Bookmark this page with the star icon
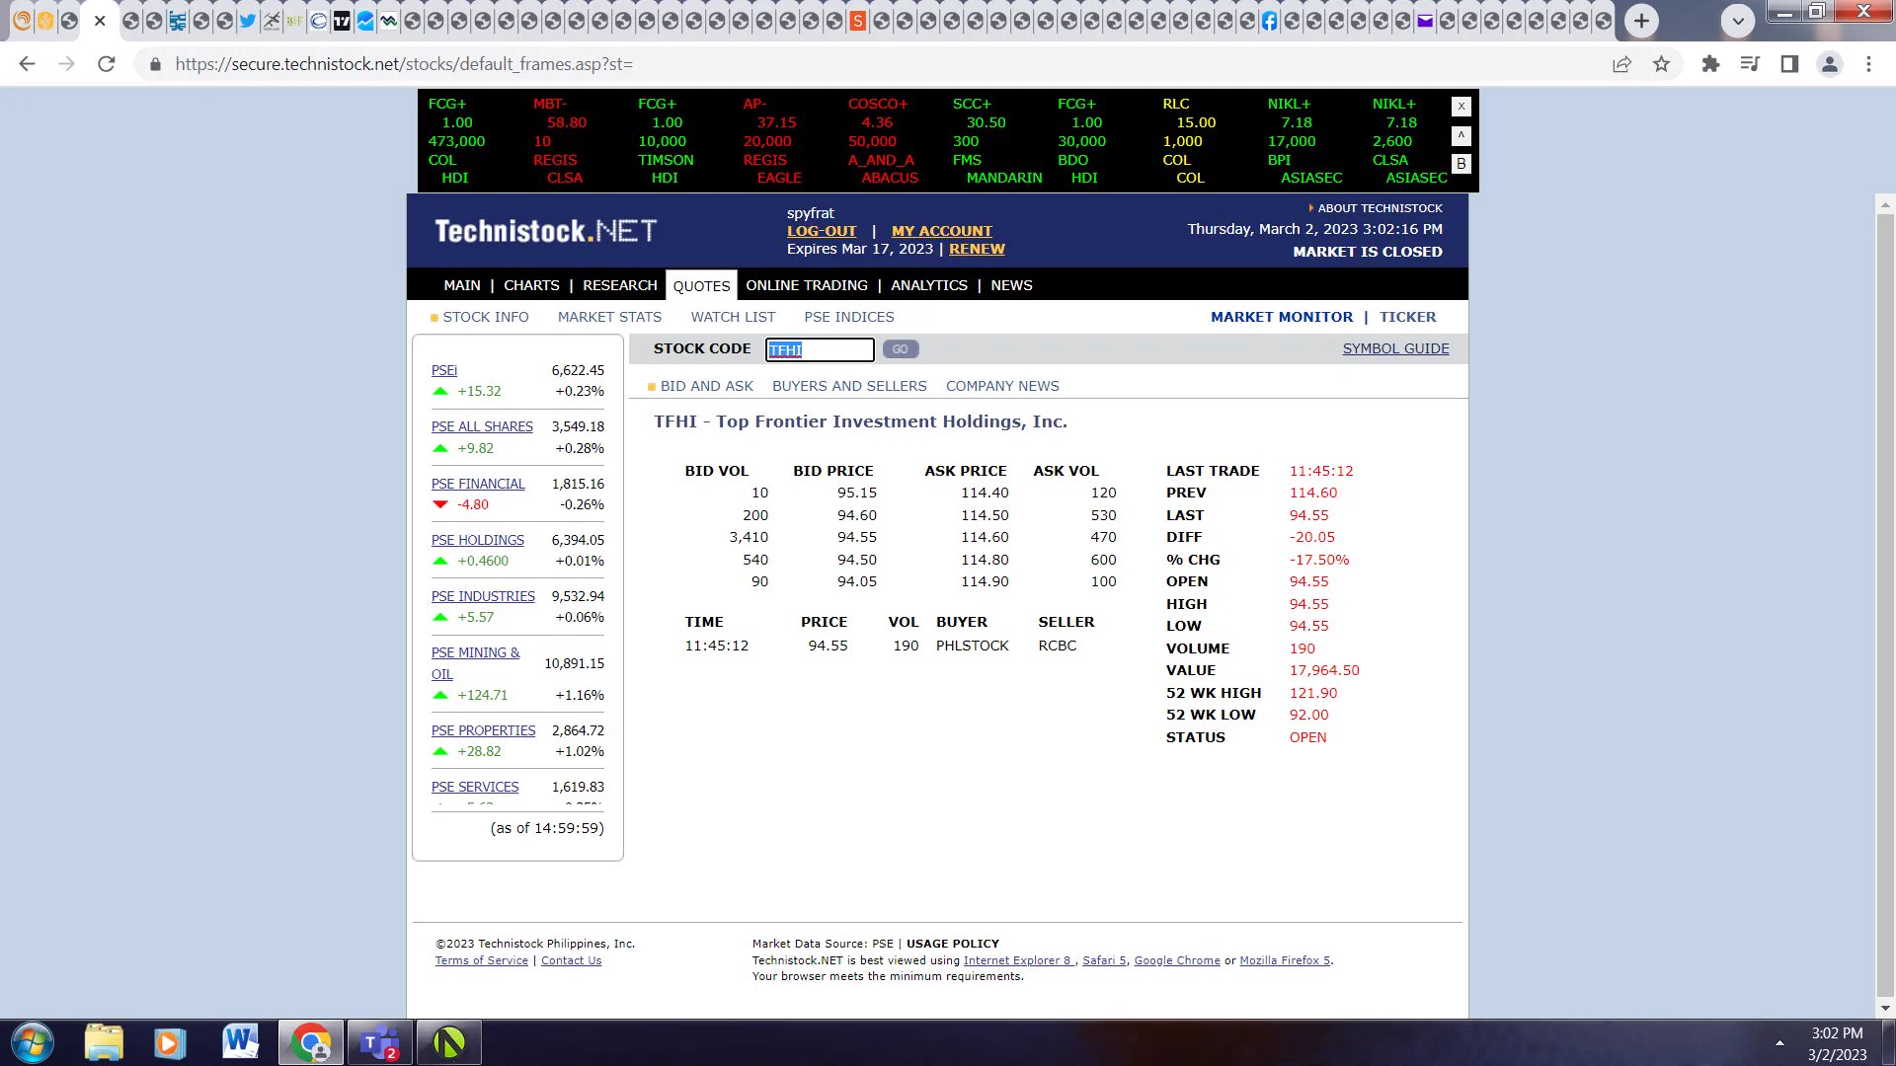1896x1066 pixels. 1662,64
